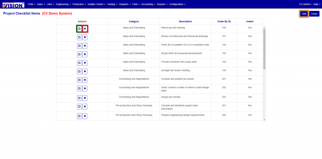Image resolution: width=322 pixels, height=159 pixels.
Task: Edit the 'Verify list of qualified GC's' row
Action: click(x=80, y=46)
